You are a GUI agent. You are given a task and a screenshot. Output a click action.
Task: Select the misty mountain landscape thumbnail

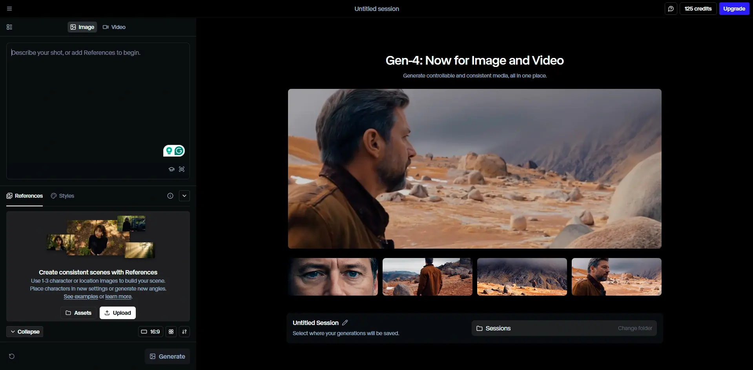[x=522, y=277]
